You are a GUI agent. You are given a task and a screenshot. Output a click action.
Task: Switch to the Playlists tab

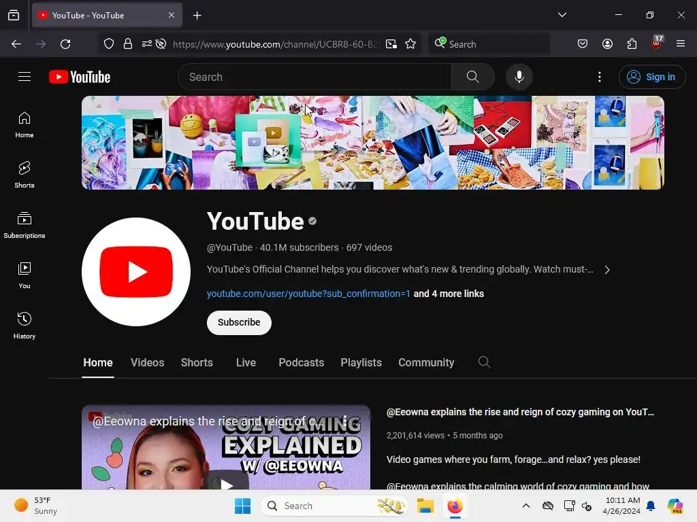click(361, 363)
